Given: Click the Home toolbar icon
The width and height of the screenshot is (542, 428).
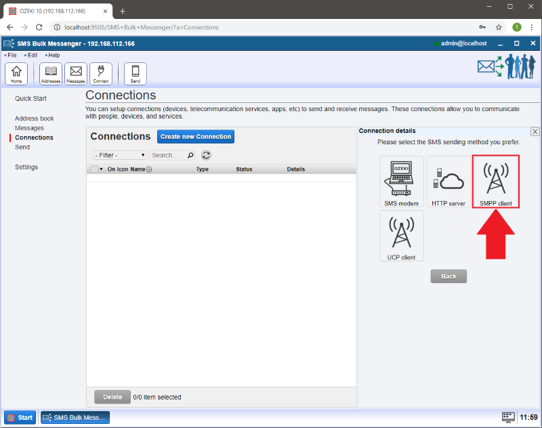Looking at the screenshot, I should 16,73.
